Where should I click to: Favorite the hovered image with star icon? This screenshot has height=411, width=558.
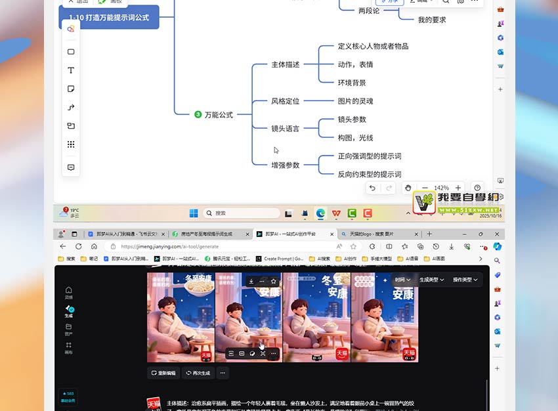coord(274,281)
